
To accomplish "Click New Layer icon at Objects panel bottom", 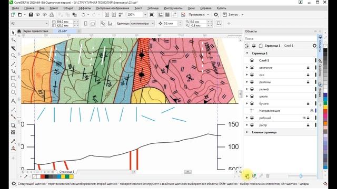I will pos(247,176).
